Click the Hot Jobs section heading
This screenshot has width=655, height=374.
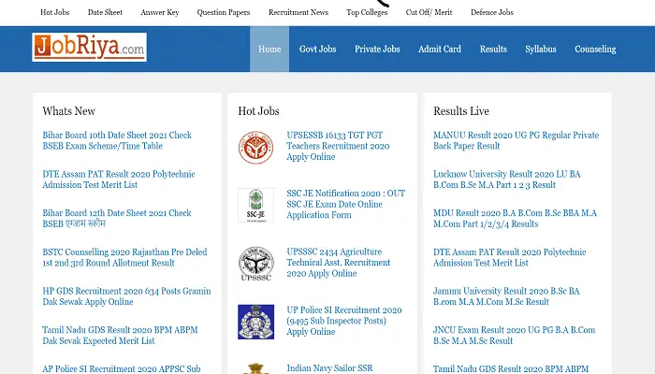pyautogui.click(x=258, y=111)
